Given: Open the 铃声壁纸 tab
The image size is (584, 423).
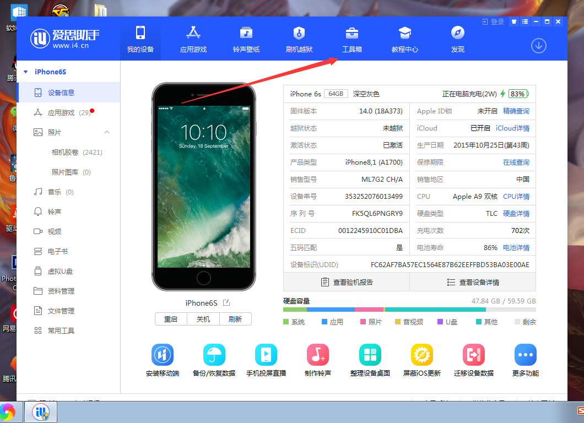Looking at the screenshot, I should click(x=246, y=39).
